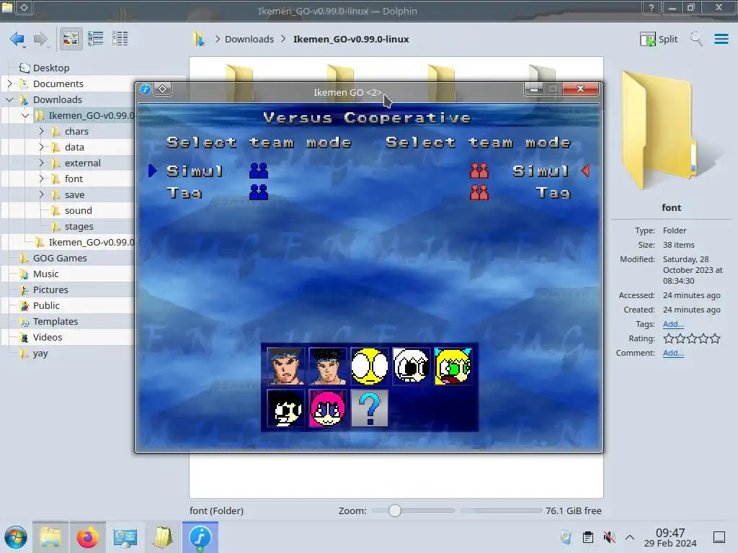Open clipboard tray icon
The height and width of the screenshot is (553, 738).
pos(588,537)
